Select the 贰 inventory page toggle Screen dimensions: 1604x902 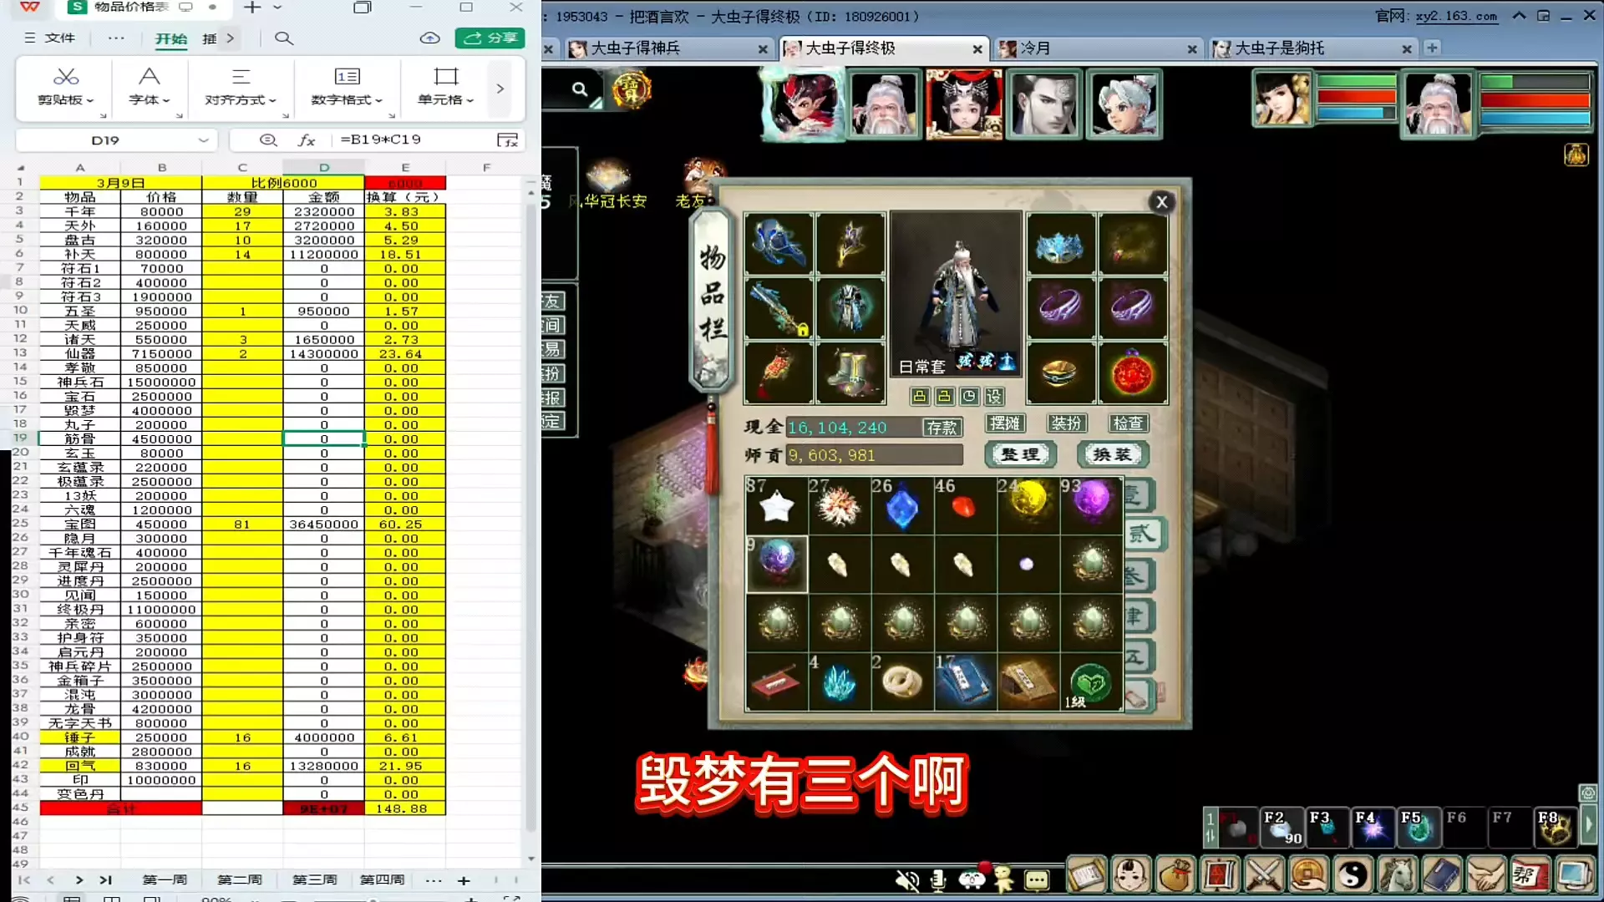[x=1142, y=534]
